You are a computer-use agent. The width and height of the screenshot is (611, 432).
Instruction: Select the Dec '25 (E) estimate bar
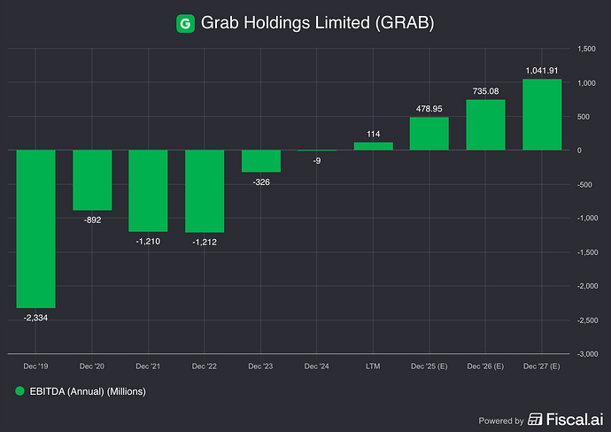(429, 134)
